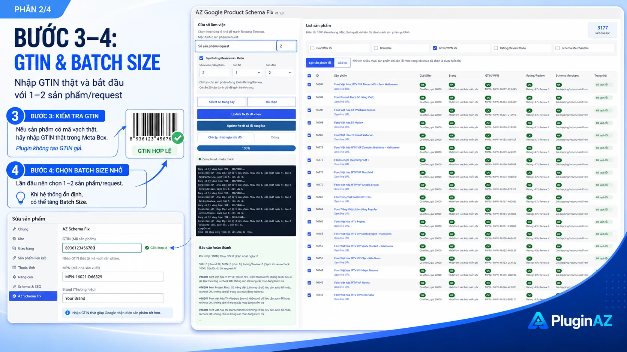Click the 3177 kết quả lọc counter
Viewport: 627px width, 352px height.
603,30
